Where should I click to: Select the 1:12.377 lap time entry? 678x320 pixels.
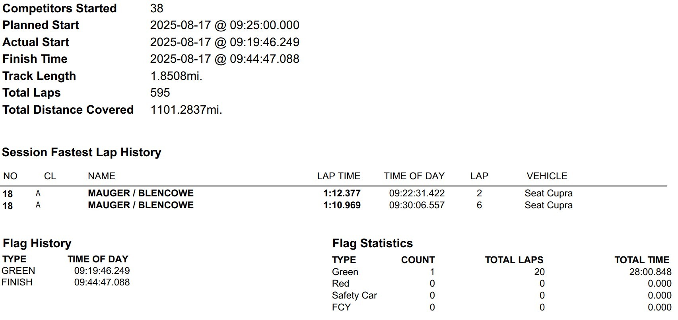[342, 193]
